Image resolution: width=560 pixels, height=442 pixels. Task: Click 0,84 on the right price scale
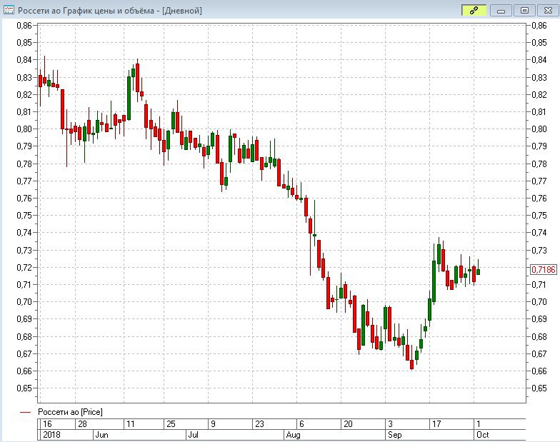click(539, 60)
